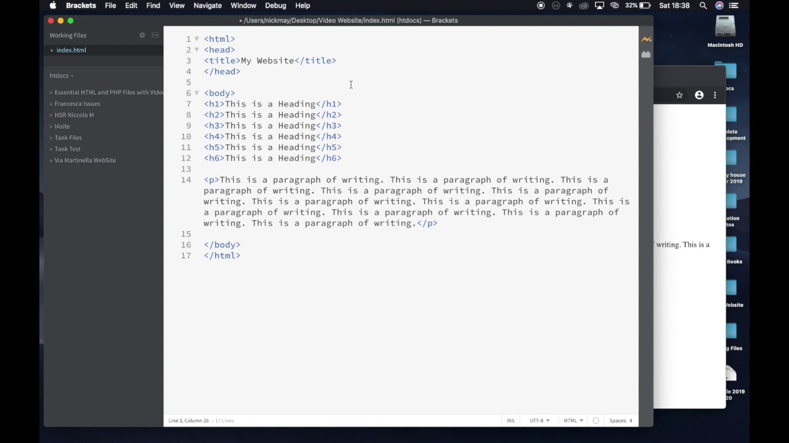Click bookmark star in browser window
789x443 pixels.
click(x=679, y=95)
